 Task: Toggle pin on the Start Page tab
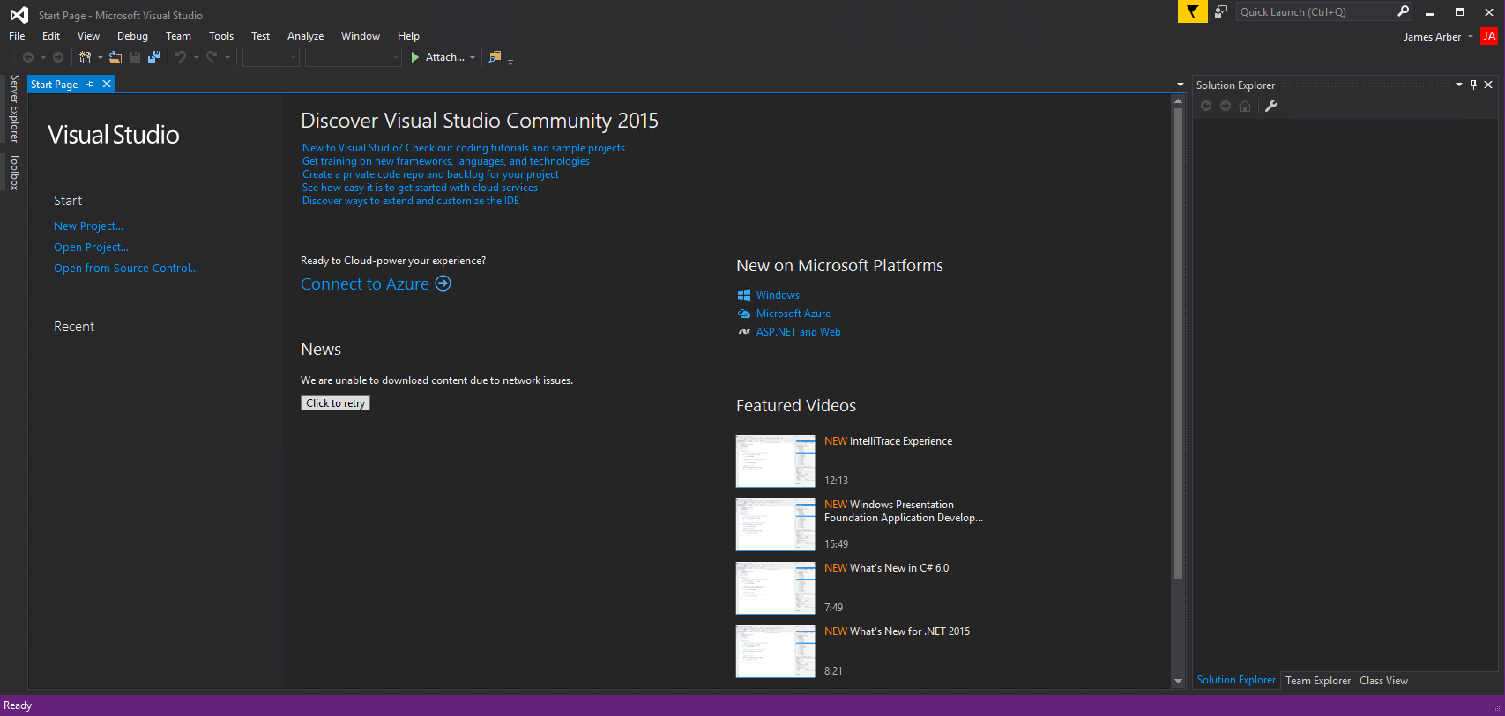(90, 84)
